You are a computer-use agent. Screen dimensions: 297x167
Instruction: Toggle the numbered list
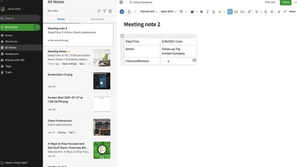[236, 12]
